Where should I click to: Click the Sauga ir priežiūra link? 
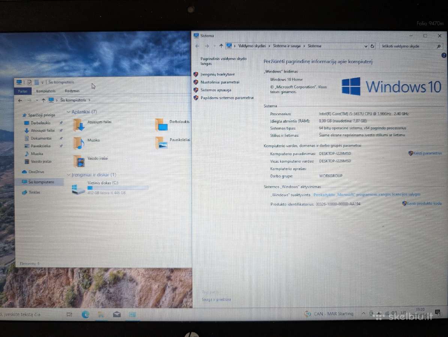point(216,299)
